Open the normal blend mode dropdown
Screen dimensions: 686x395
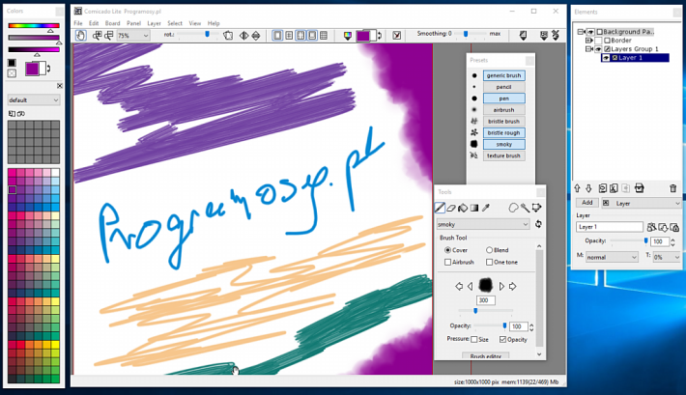click(x=612, y=257)
